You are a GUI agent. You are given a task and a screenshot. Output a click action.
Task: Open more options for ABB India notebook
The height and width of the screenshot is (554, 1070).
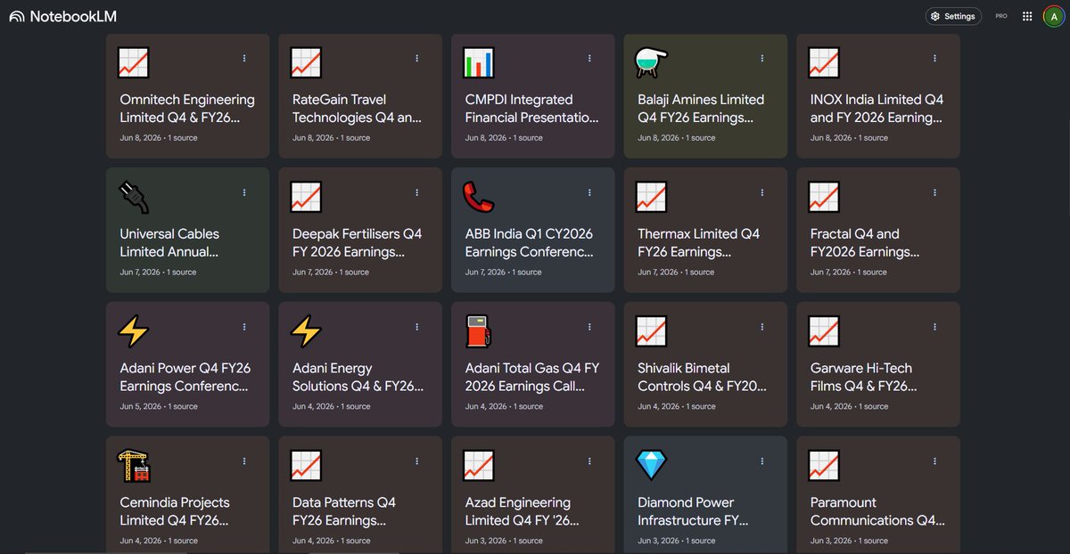pos(589,192)
